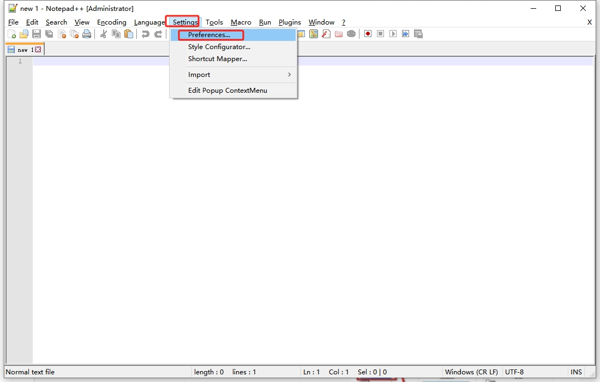Image resolution: width=600 pixels, height=382 pixels.
Task: Switch to the new 1 document tab
Action: (x=25, y=50)
